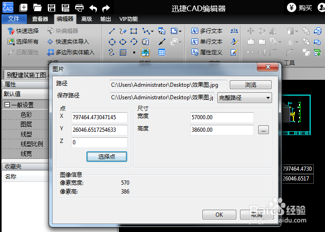Click the yen Buy icon
325x232 pixels.
[291, 8]
